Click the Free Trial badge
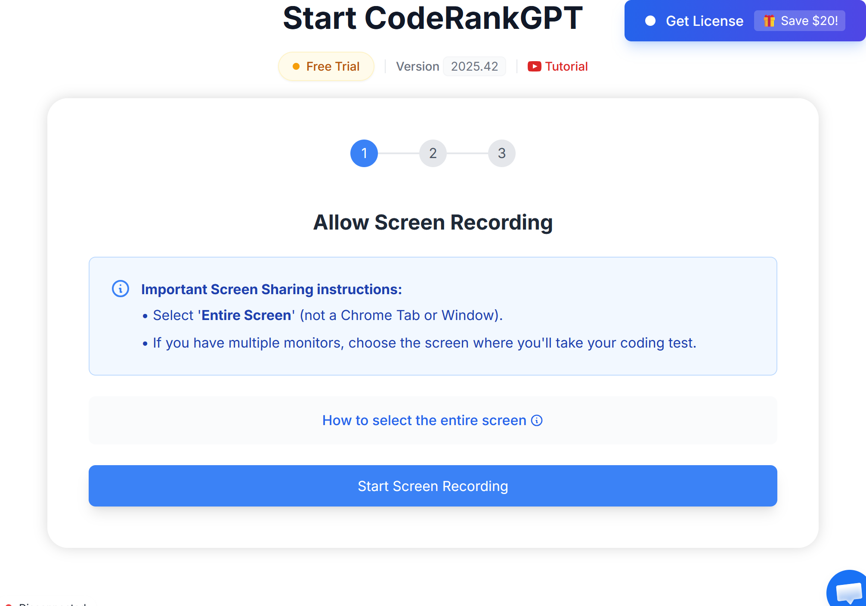Screen dimensions: 866x606 326,66
